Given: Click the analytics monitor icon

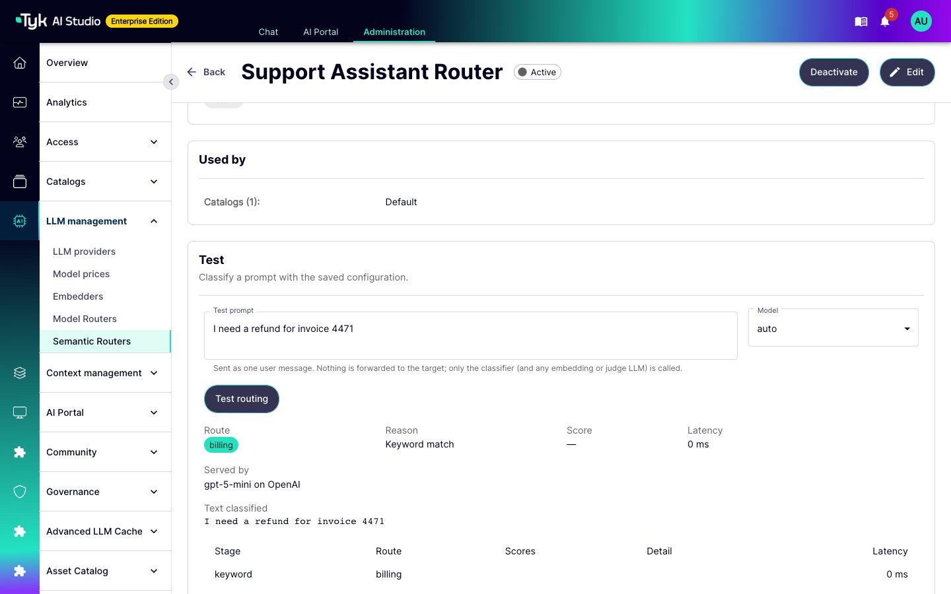Looking at the screenshot, I should click(20, 102).
